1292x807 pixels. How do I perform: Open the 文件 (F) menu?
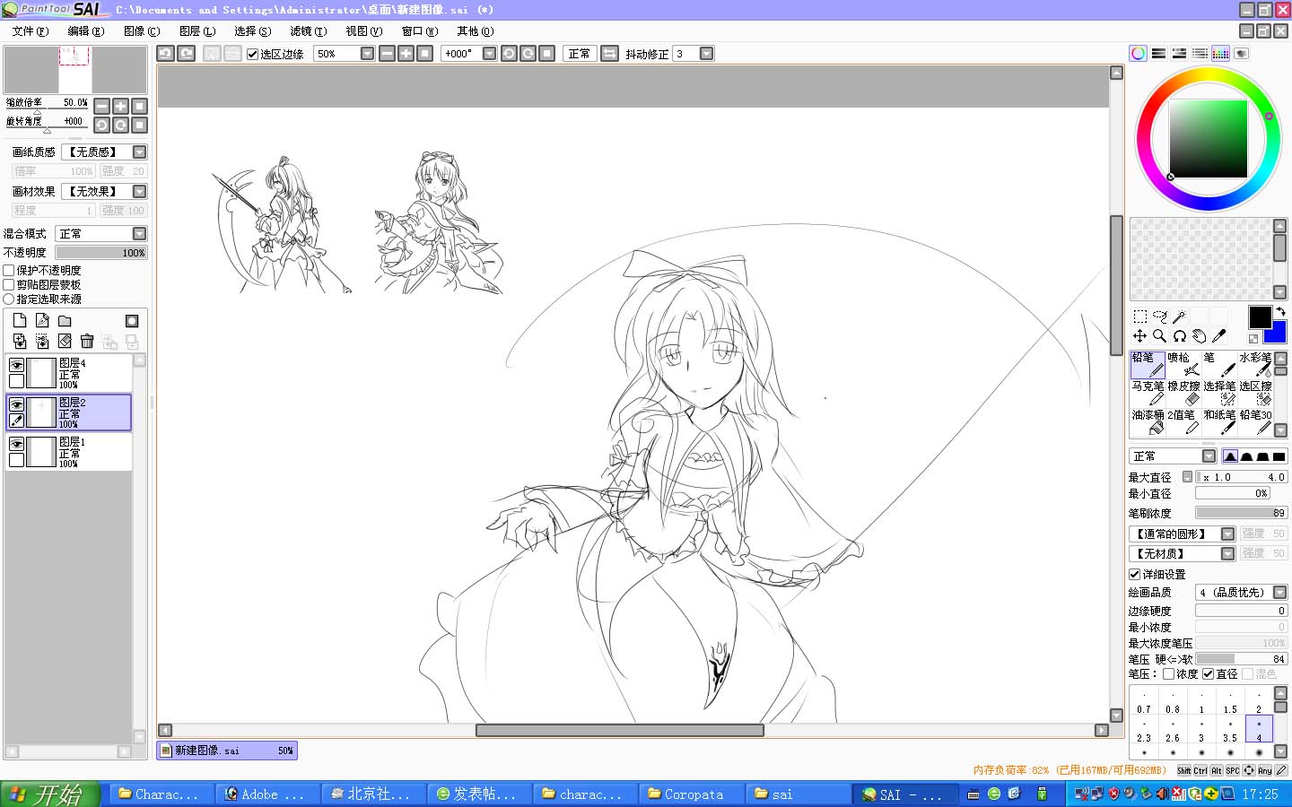click(x=31, y=31)
